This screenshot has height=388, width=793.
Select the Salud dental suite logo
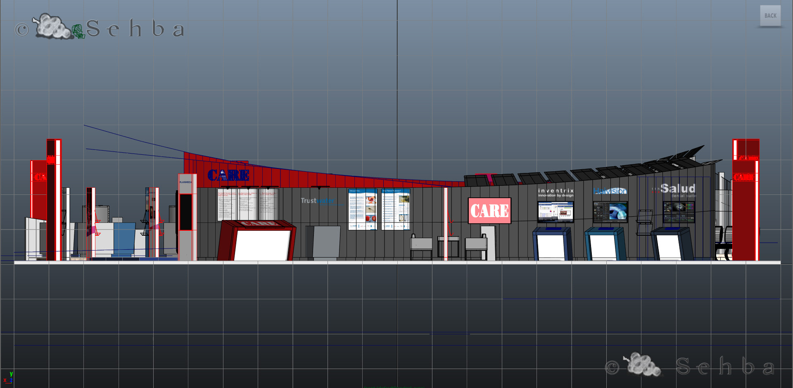click(674, 190)
